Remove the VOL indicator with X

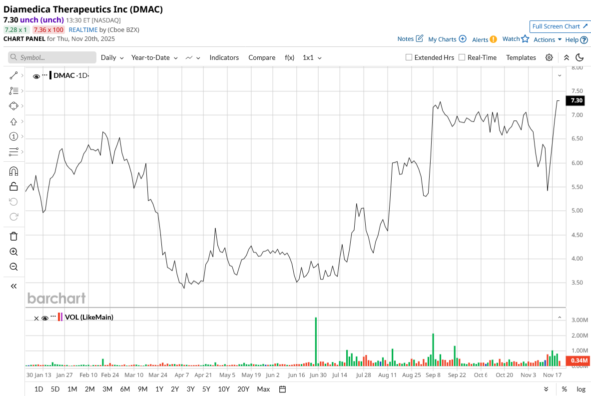coord(36,319)
